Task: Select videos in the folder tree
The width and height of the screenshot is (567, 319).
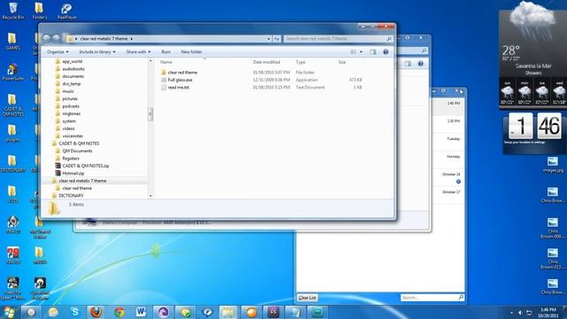Action: tap(68, 128)
